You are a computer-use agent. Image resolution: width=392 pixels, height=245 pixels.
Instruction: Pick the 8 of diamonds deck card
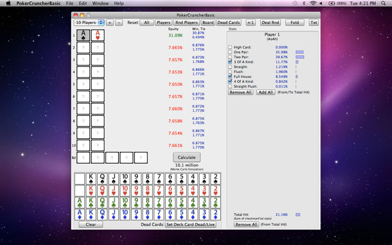point(147,214)
